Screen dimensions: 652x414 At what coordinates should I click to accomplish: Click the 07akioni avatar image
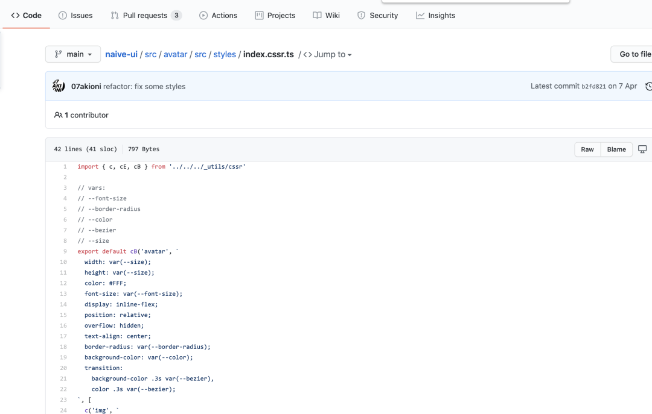tap(59, 86)
